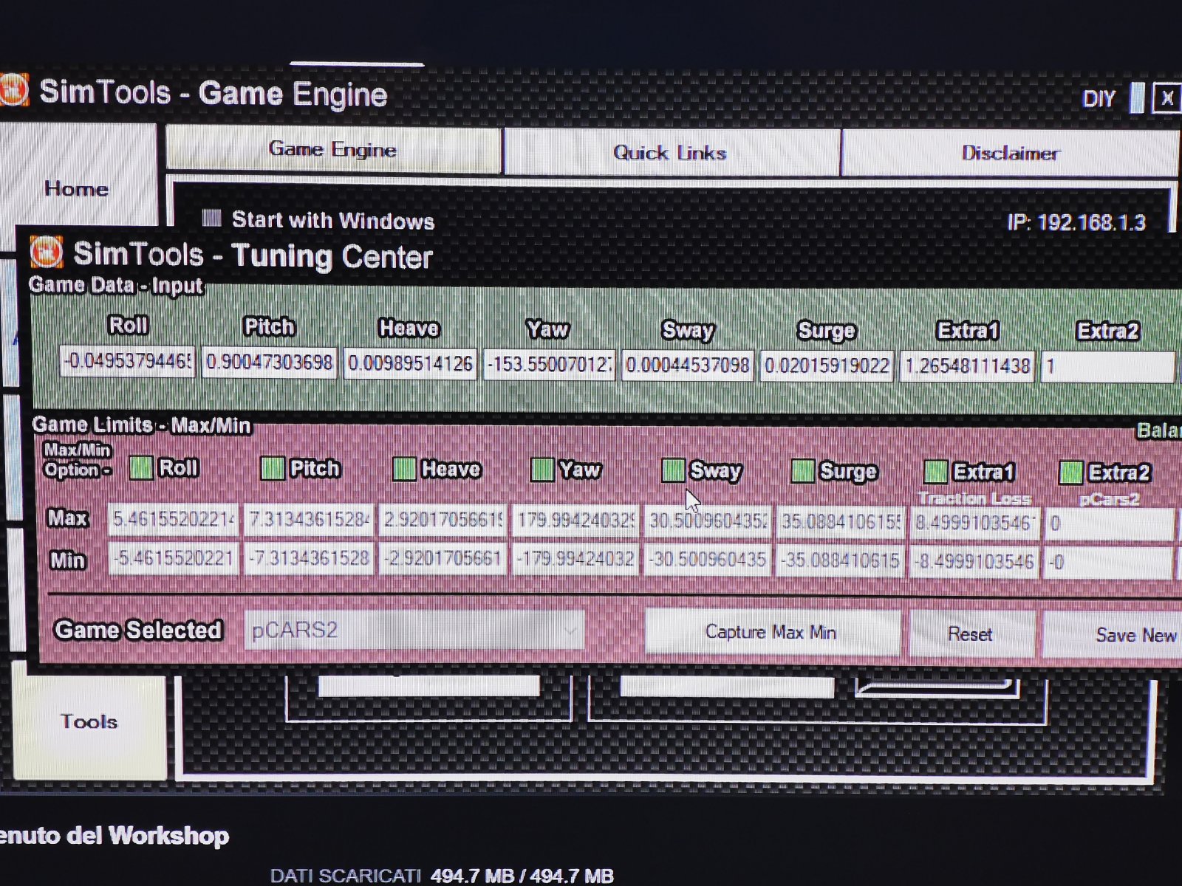Click the Surge Max limit field

(841, 523)
